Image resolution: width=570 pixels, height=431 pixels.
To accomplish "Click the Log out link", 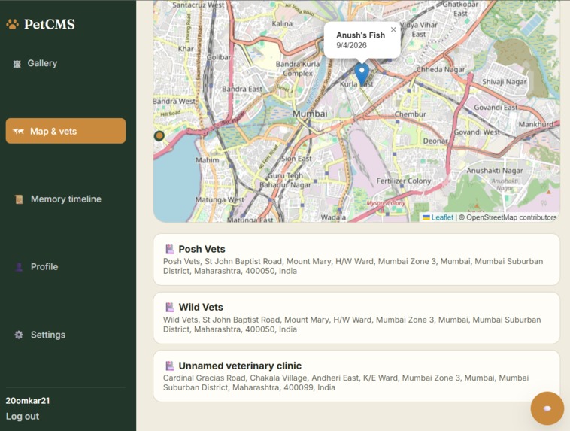I will [x=23, y=417].
